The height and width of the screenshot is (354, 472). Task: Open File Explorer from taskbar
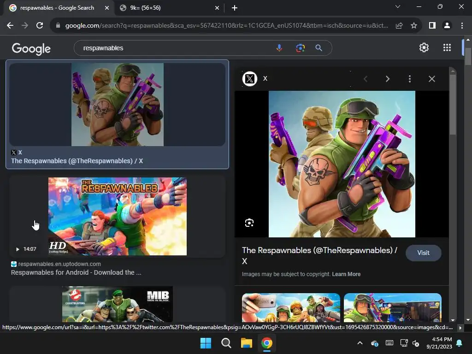pos(246,343)
